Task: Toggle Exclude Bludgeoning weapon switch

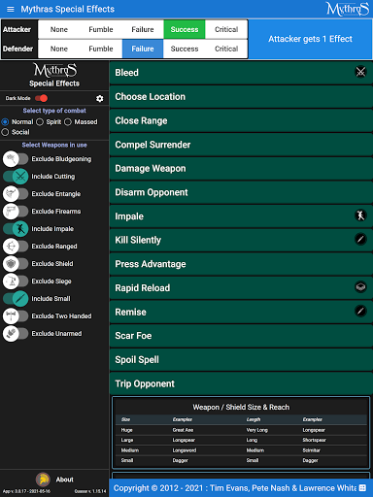Action: (x=16, y=159)
